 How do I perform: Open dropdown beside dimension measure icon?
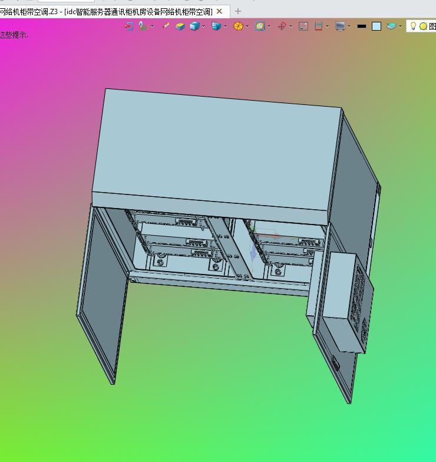[x=328, y=27]
